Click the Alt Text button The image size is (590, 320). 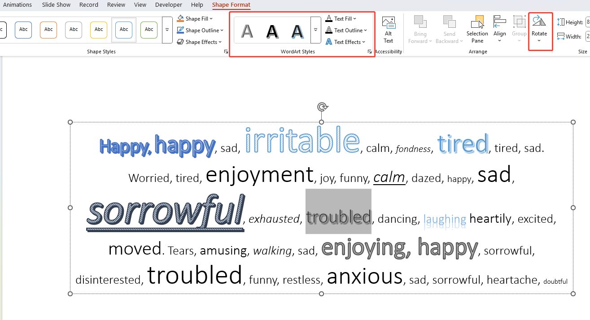388,29
